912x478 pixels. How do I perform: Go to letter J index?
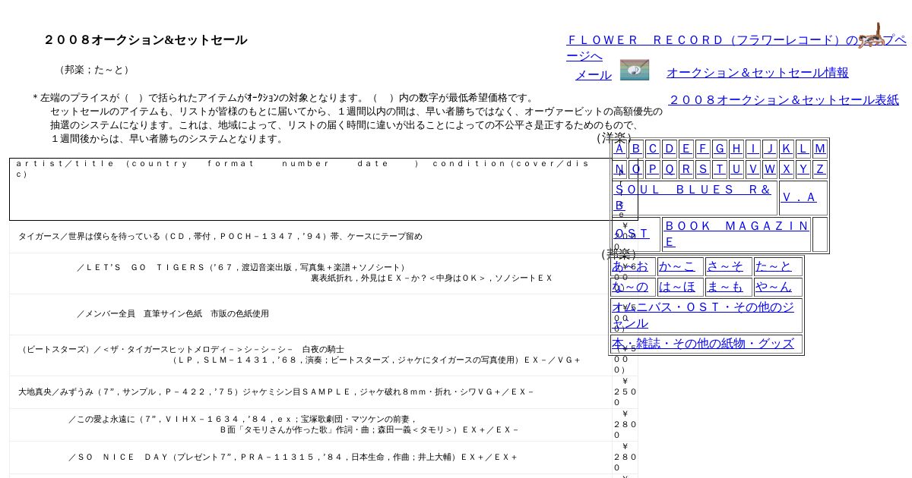(x=770, y=148)
